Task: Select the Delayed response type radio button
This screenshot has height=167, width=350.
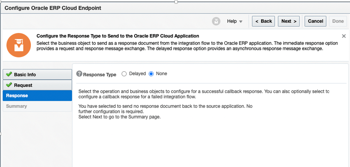Action: click(124, 74)
